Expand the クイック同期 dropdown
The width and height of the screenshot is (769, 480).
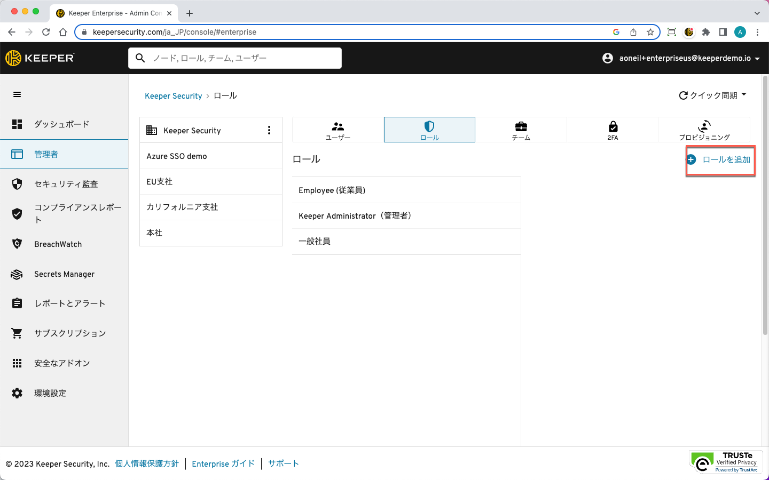(x=712, y=95)
